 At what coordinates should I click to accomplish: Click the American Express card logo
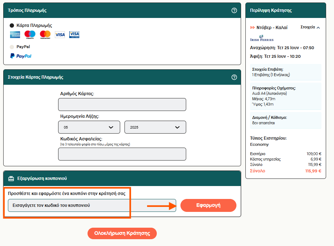(x=15, y=34)
